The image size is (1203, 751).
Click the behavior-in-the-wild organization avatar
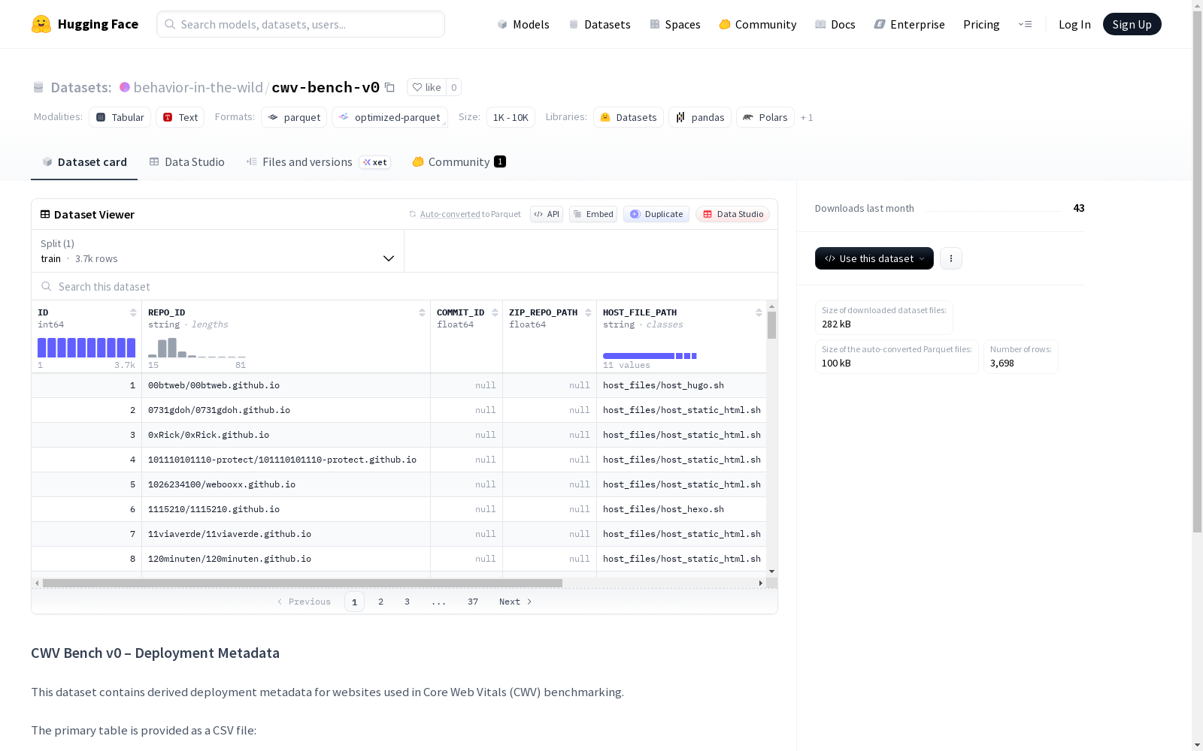[125, 87]
